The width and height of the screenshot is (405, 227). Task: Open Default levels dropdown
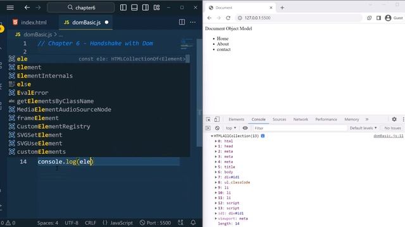[363, 128]
